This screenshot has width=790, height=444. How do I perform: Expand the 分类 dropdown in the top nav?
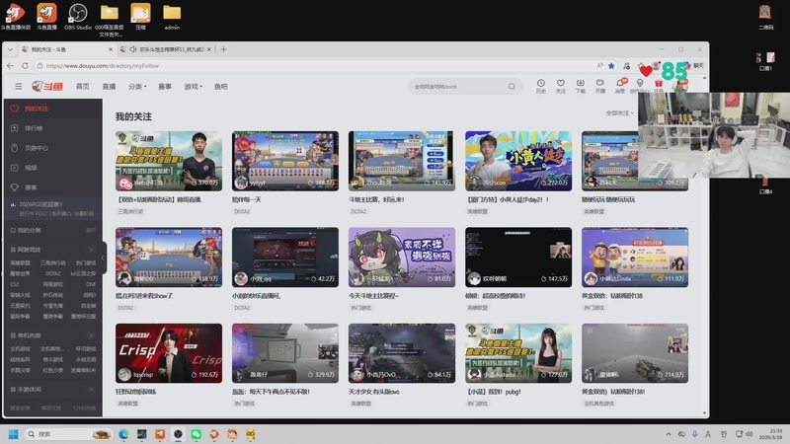tap(137, 87)
